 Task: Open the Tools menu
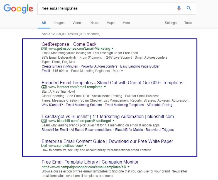188,23
